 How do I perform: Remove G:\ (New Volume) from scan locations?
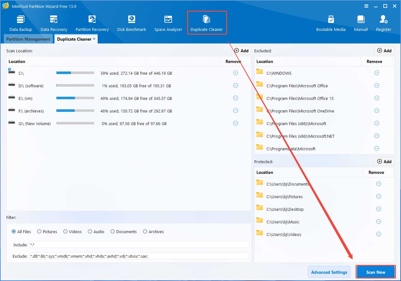point(235,123)
